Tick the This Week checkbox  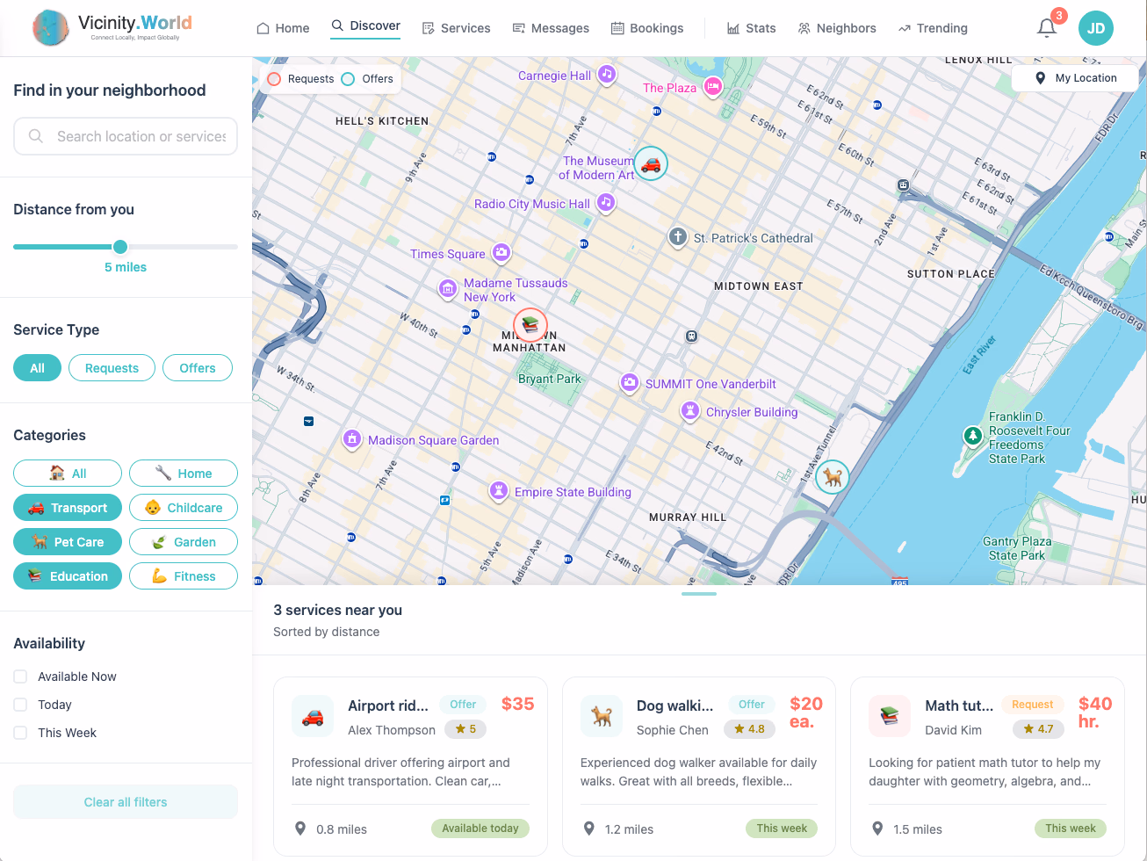pos(20,733)
